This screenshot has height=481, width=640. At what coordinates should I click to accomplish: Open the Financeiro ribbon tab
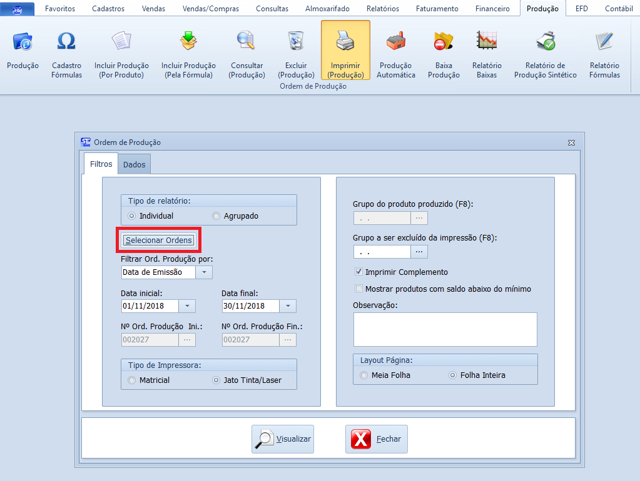click(x=492, y=9)
